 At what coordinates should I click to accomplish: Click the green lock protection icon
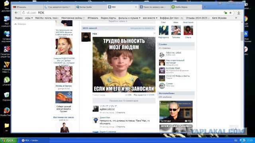[x=225, y=13]
